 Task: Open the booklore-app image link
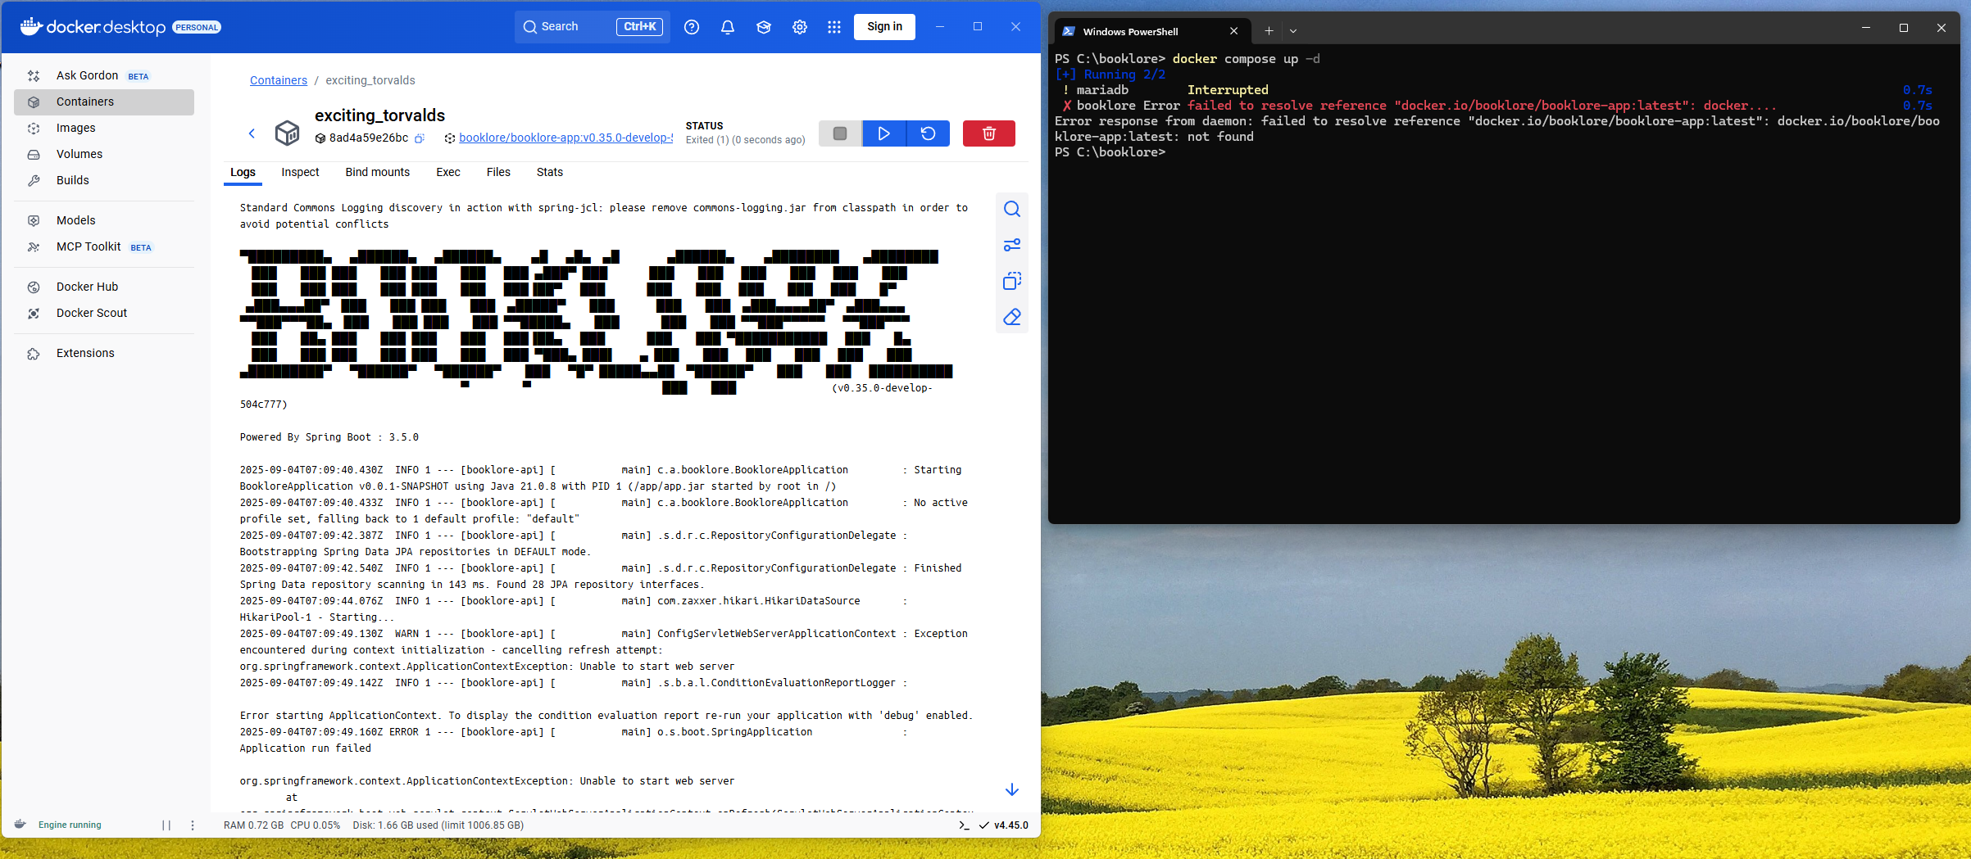[x=565, y=138]
